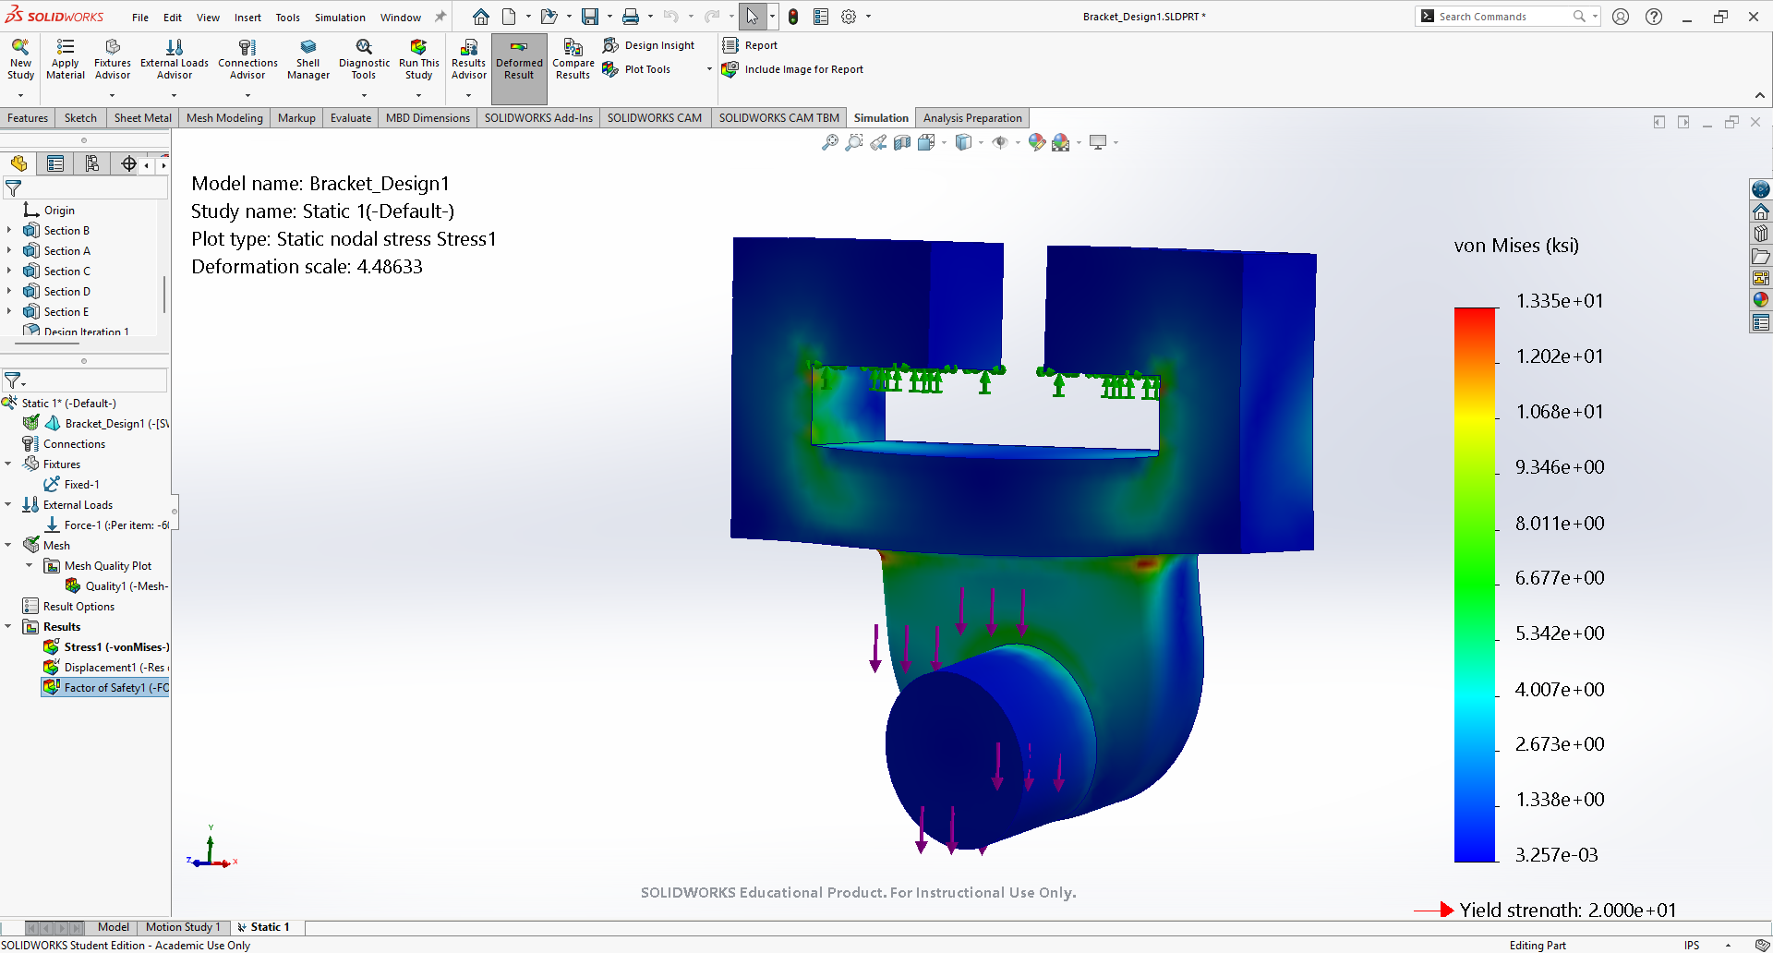
Task: Open Compare Results
Action: tap(573, 60)
